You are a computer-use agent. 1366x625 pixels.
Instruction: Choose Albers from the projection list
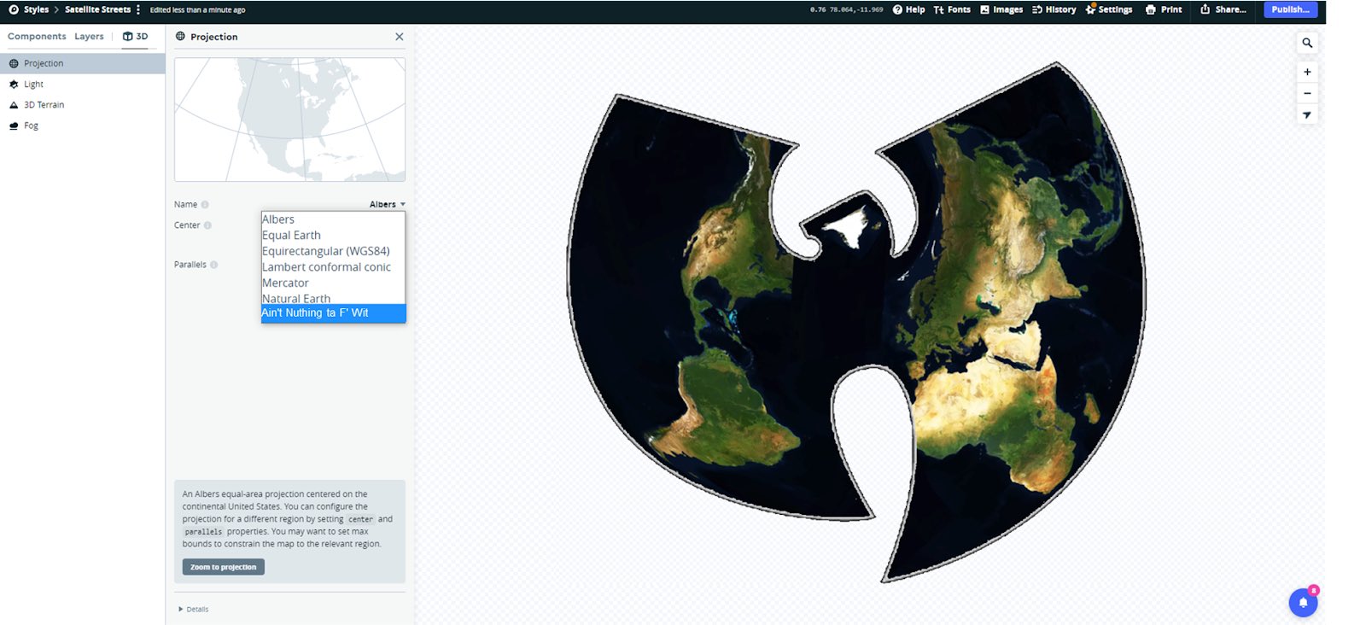[x=333, y=219]
